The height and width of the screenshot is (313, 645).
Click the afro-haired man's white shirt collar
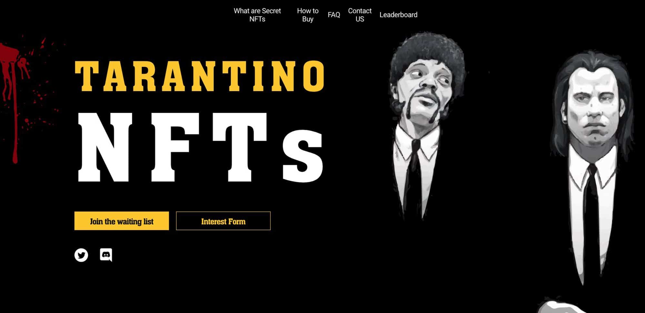(x=417, y=142)
